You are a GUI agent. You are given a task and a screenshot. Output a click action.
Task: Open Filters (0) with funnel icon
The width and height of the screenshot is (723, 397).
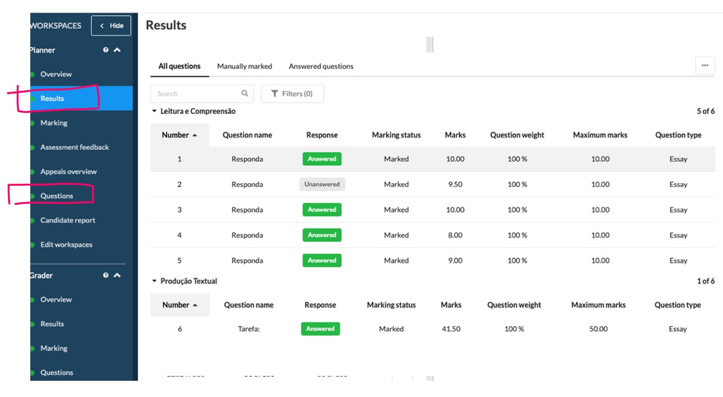pyautogui.click(x=292, y=93)
